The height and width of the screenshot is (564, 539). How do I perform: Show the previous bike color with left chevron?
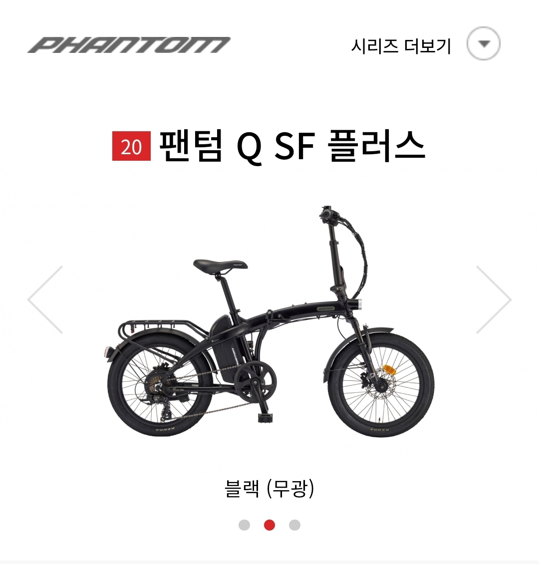pyautogui.click(x=46, y=299)
